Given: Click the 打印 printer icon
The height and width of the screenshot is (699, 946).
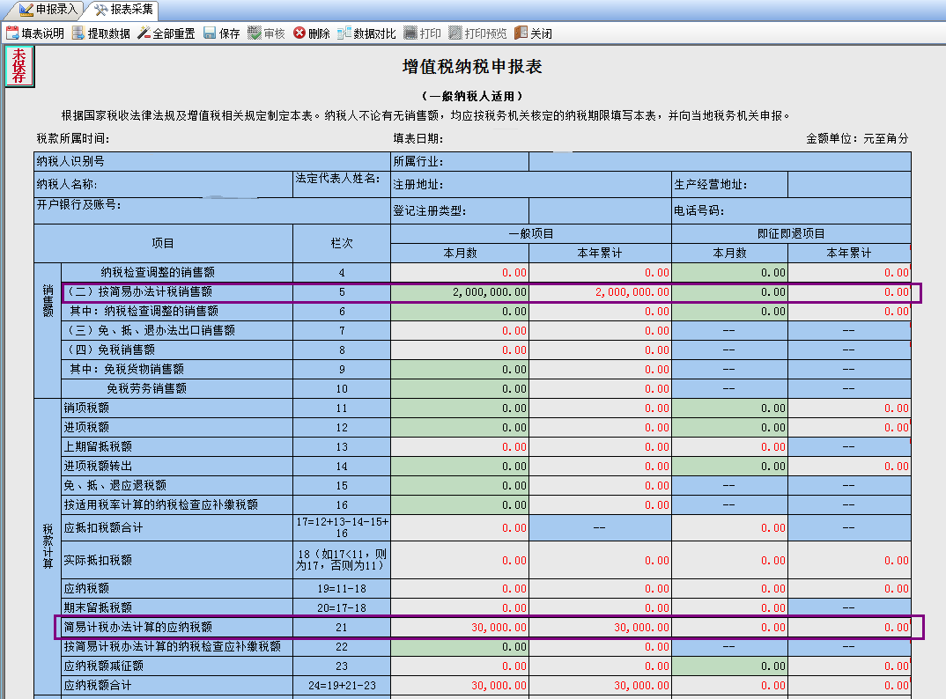Looking at the screenshot, I should pos(410,33).
